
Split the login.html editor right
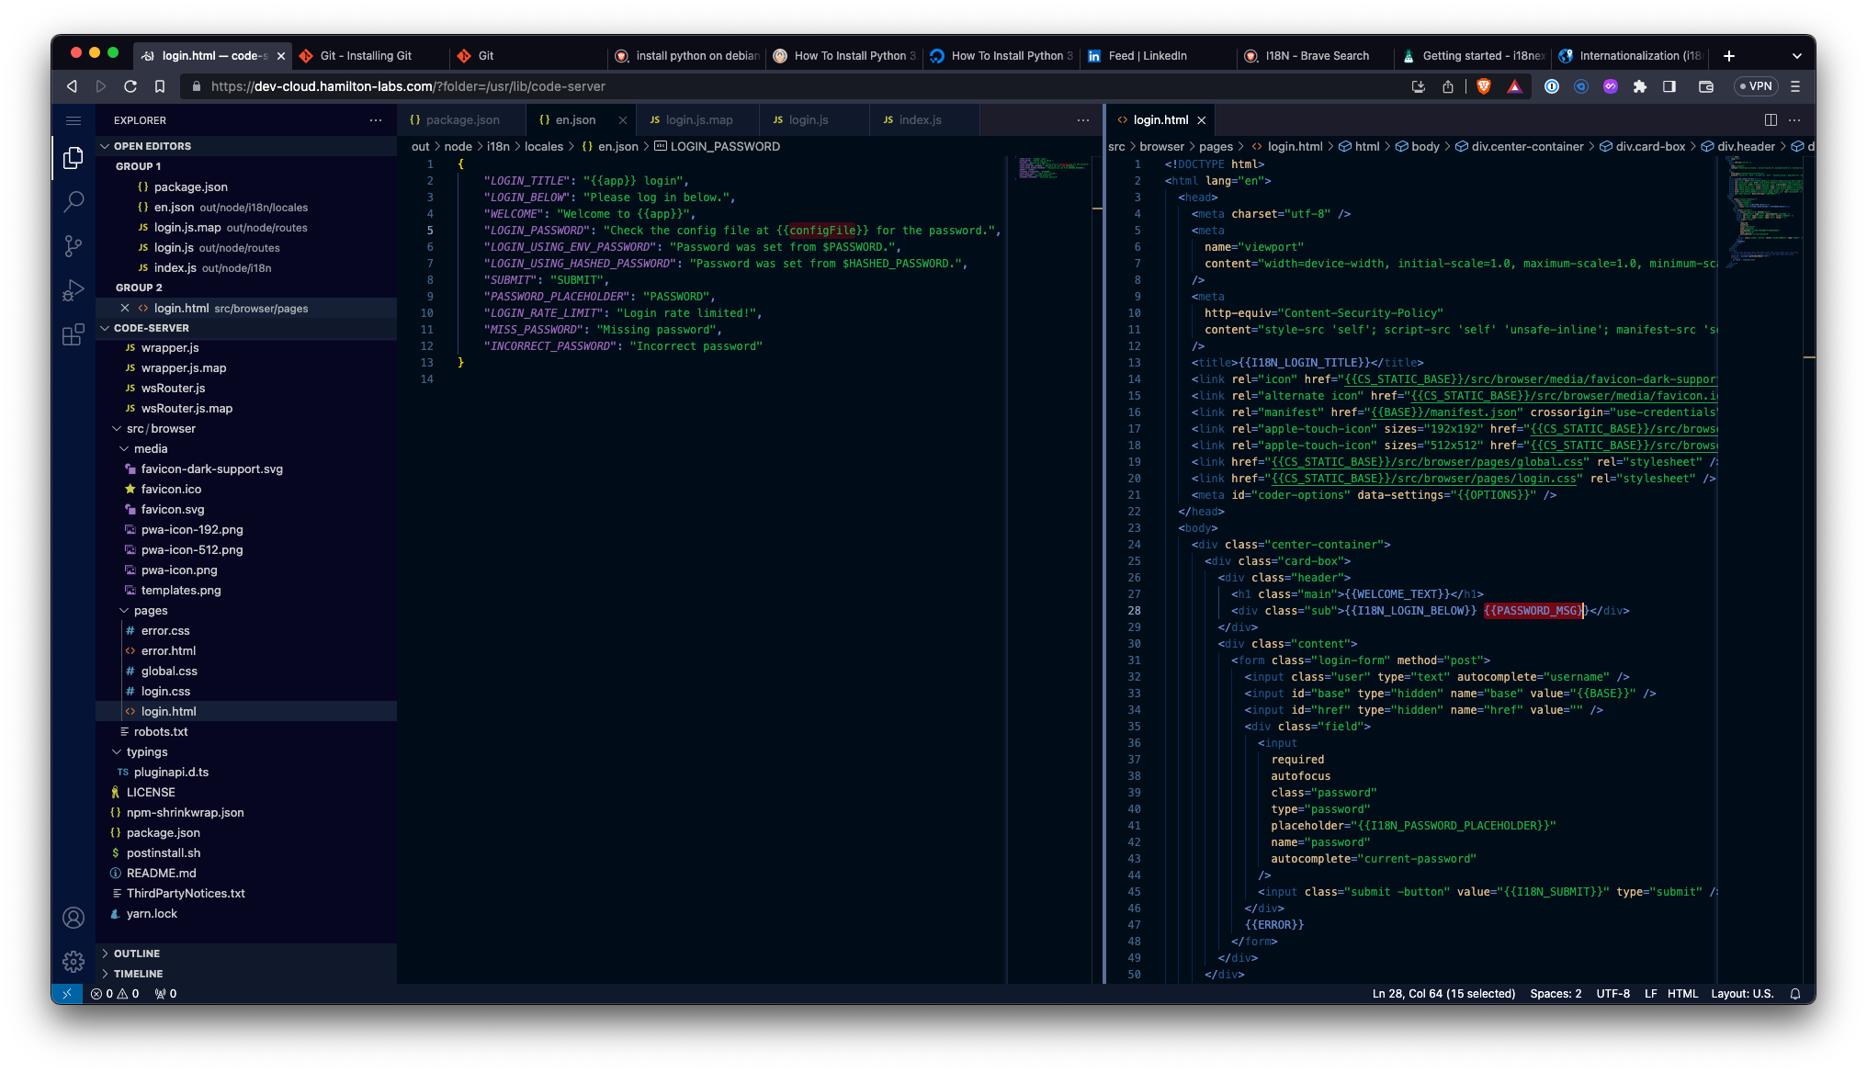[1770, 120]
